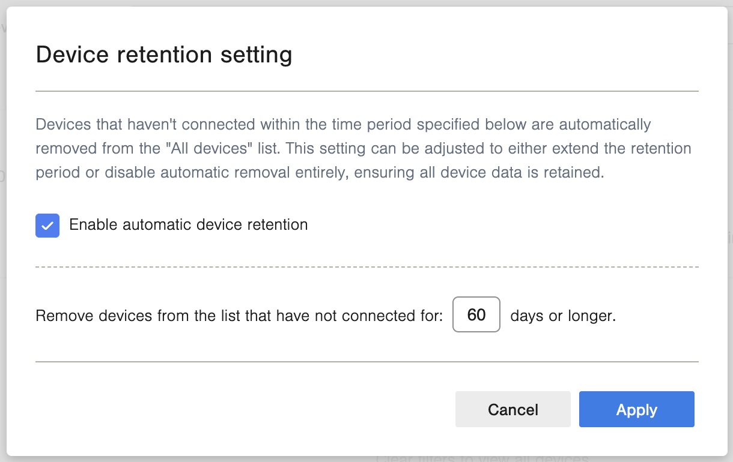Click the retention explanation paragraph

tap(363, 148)
